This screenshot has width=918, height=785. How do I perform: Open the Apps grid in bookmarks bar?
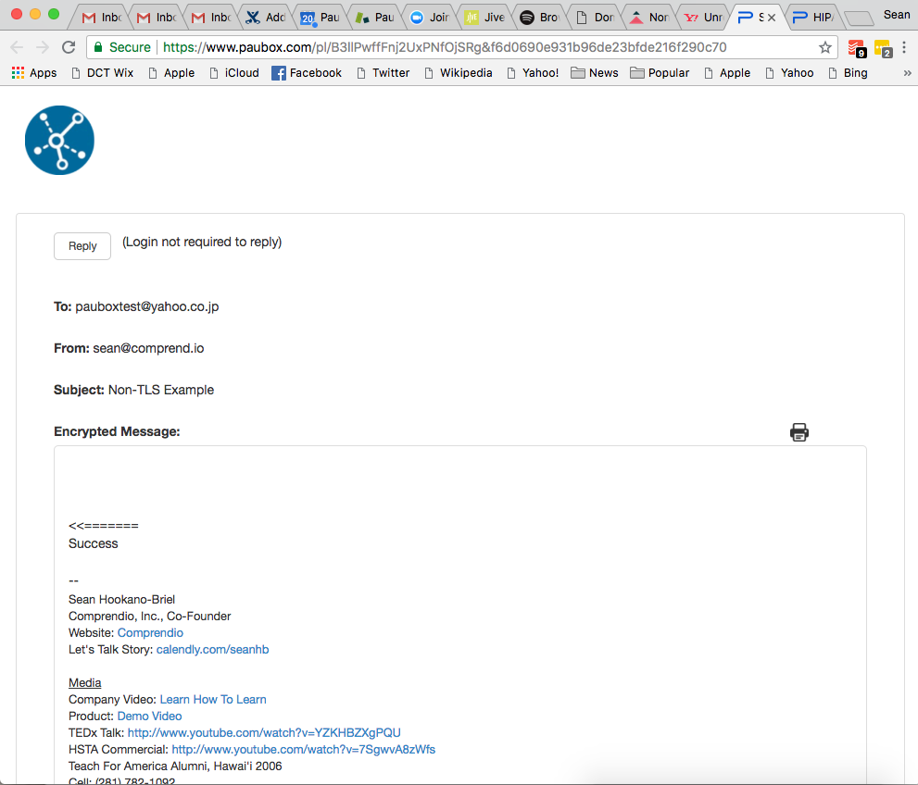tap(34, 73)
